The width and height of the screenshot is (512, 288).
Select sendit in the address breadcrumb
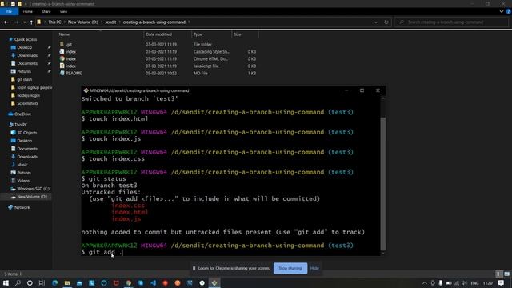click(x=110, y=22)
